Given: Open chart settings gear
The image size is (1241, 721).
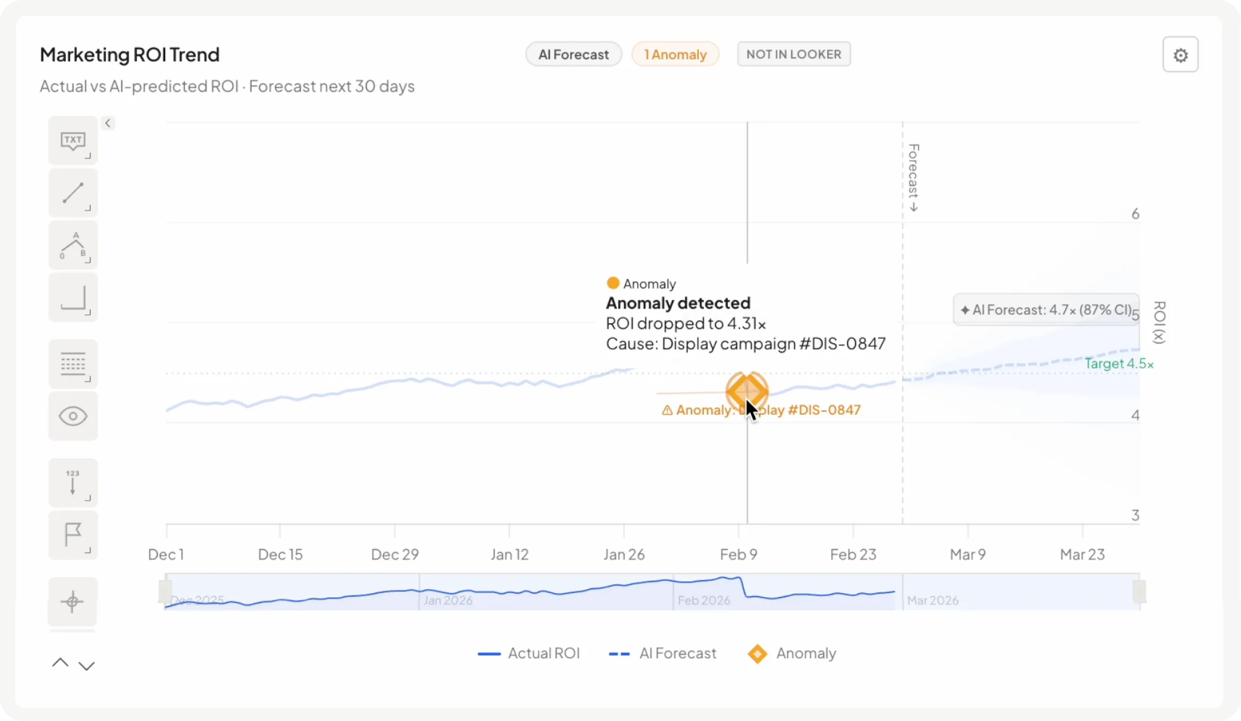Looking at the screenshot, I should tap(1180, 55).
